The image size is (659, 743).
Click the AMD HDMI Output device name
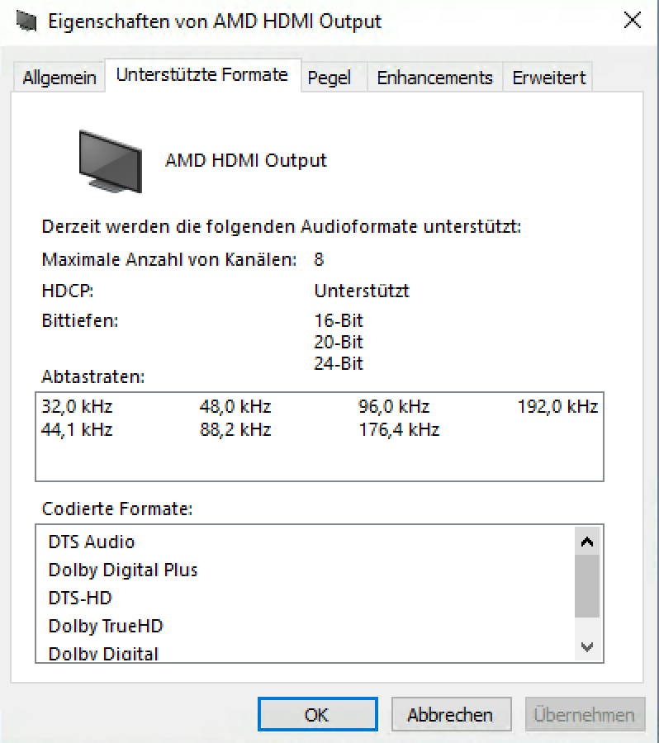point(246,161)
